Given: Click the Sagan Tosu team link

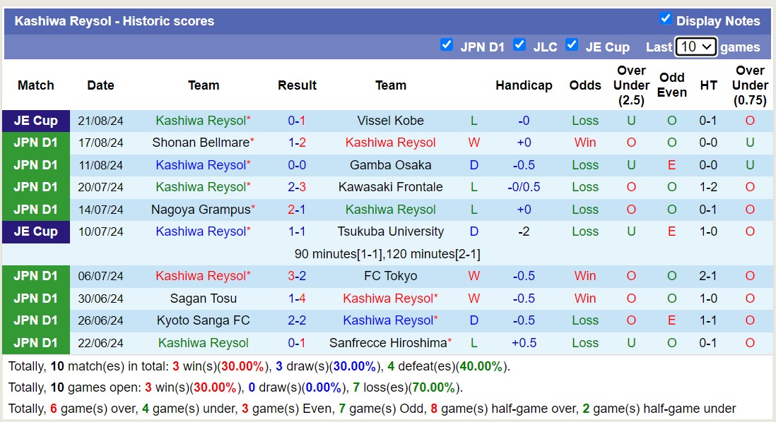Looking at the screenshot, I should (x=204, y=299).
